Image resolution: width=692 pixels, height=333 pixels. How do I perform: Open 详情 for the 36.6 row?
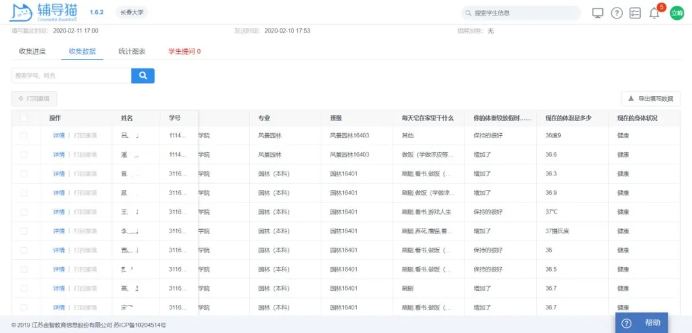pos(59,155)
